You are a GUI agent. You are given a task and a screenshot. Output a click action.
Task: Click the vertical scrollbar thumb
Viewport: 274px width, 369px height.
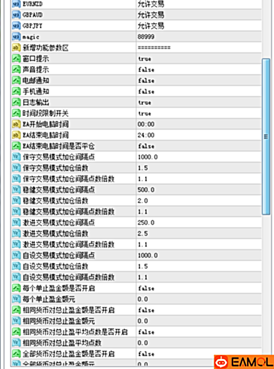coord(266,137)
